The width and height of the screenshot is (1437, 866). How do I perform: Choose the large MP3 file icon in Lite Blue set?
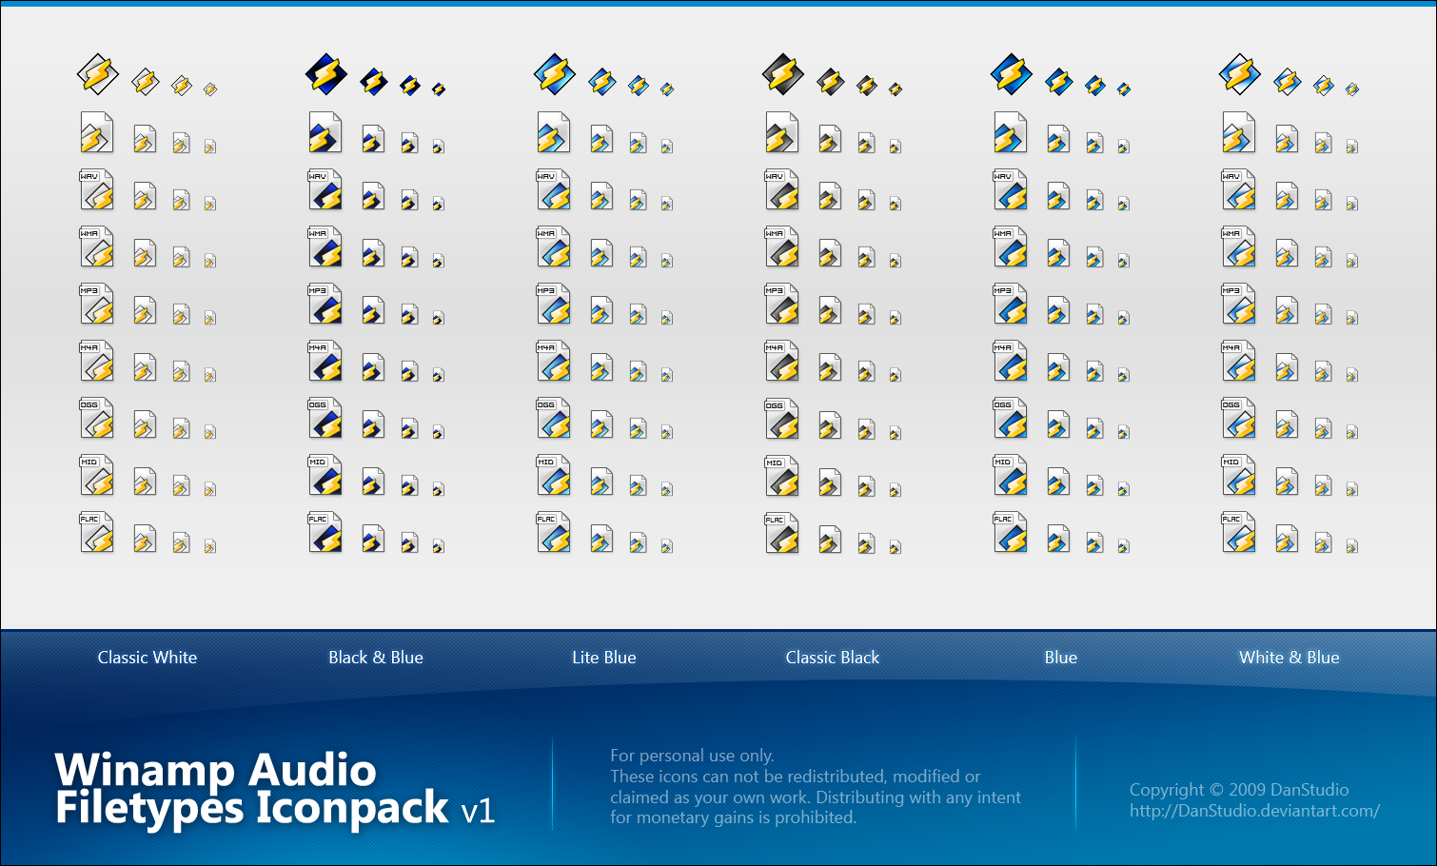coord(554,304)
